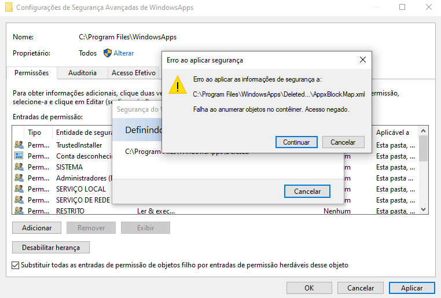This screenshot has height=298, width=441.
Task: Close the 'Erro ao aplicar segurança' dialog
Action: pyautogui.click(x=363, y=60)
